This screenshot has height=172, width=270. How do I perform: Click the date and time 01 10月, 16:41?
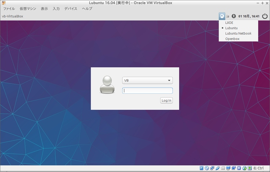249,16
